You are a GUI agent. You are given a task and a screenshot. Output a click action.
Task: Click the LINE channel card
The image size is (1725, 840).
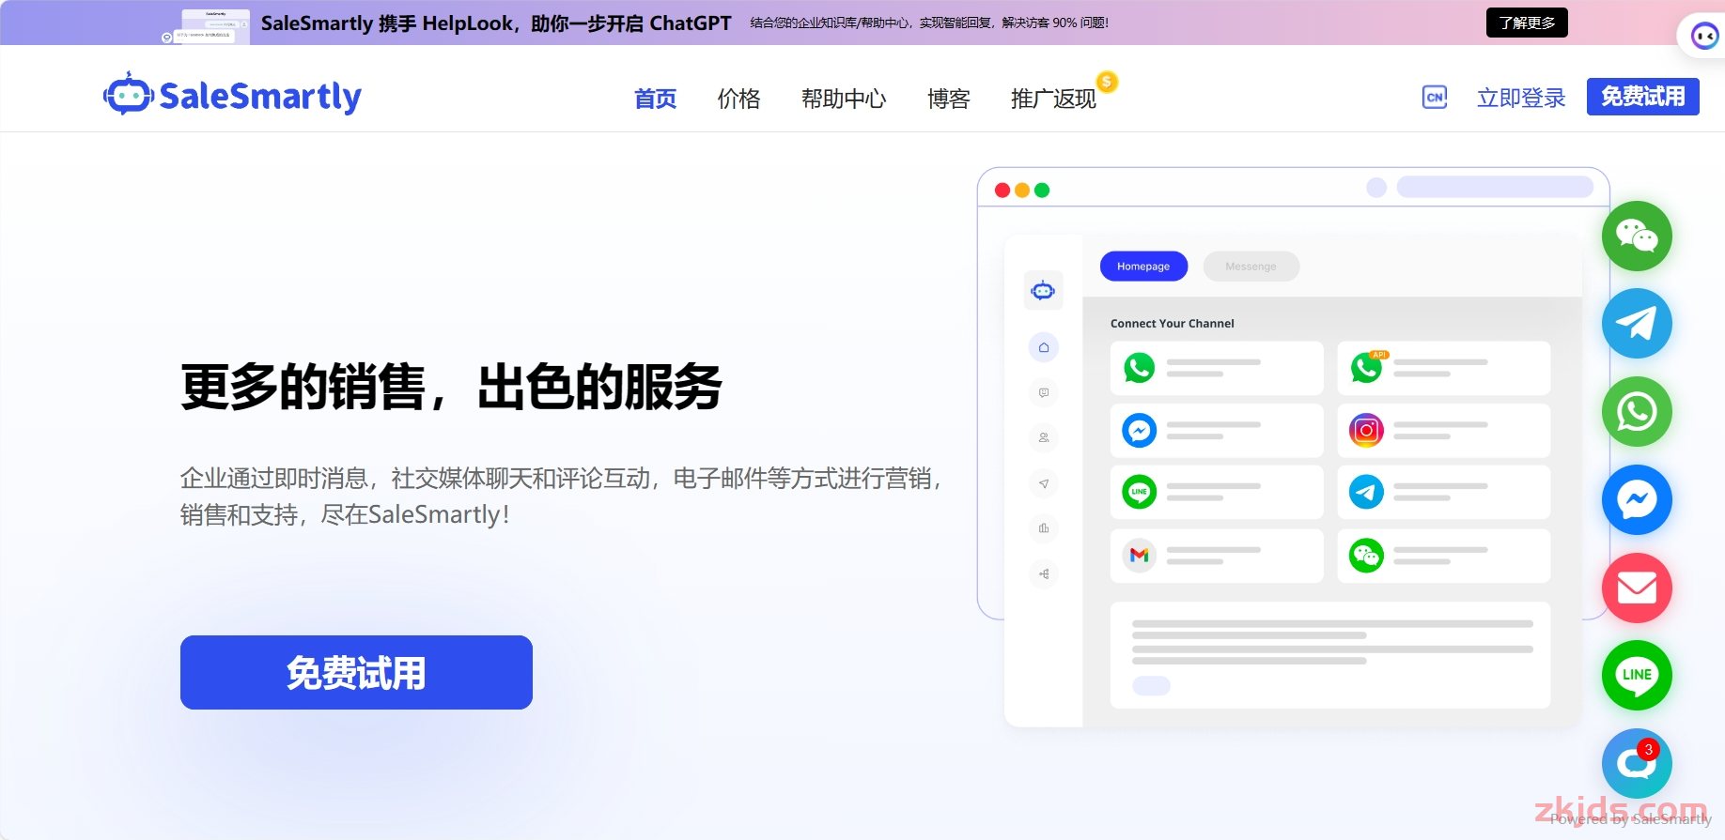[1217, 492]
